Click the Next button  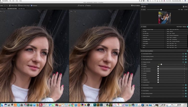coord(185,7)
